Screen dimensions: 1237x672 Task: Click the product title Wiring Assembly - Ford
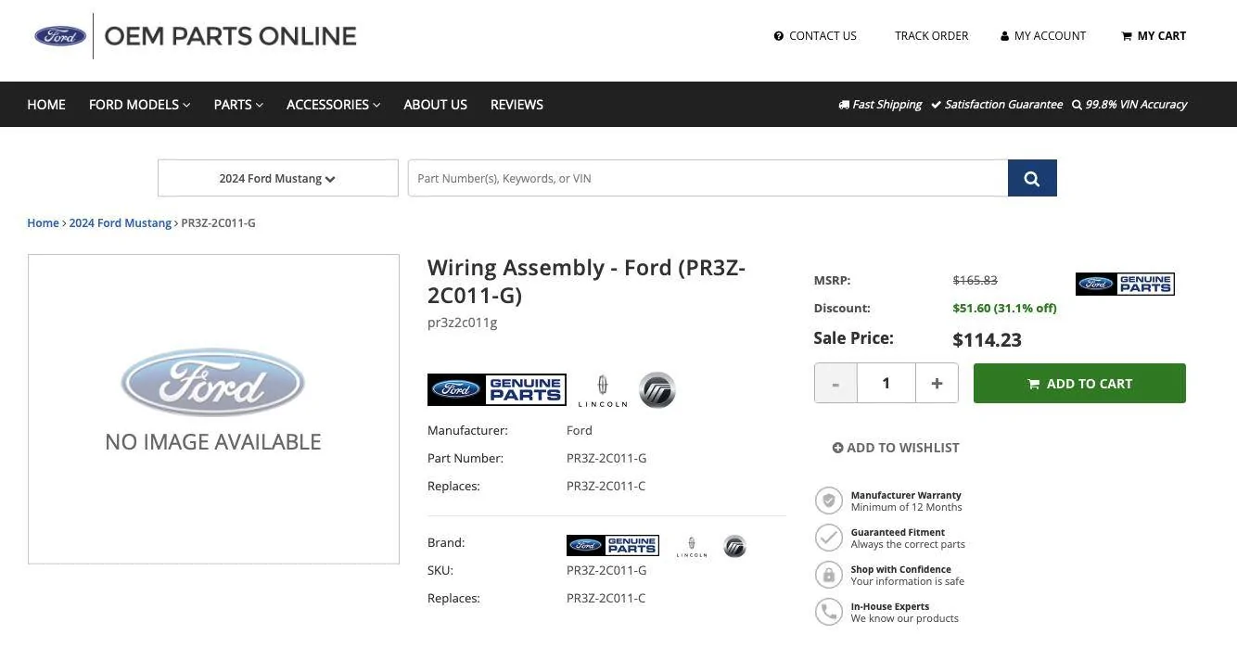tap(586, 281)
